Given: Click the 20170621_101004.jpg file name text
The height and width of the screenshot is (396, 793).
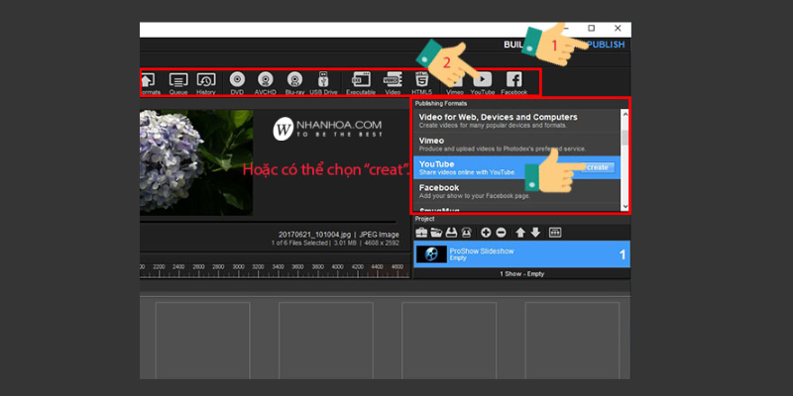Looking at the screenshot, I should [314, 235].
